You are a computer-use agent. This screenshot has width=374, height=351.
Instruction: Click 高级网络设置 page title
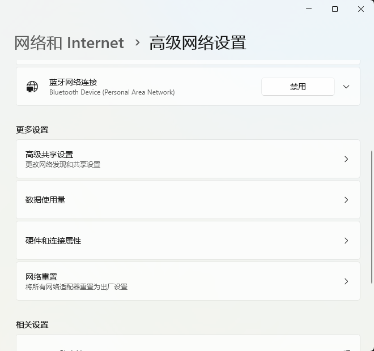[198, 43]
